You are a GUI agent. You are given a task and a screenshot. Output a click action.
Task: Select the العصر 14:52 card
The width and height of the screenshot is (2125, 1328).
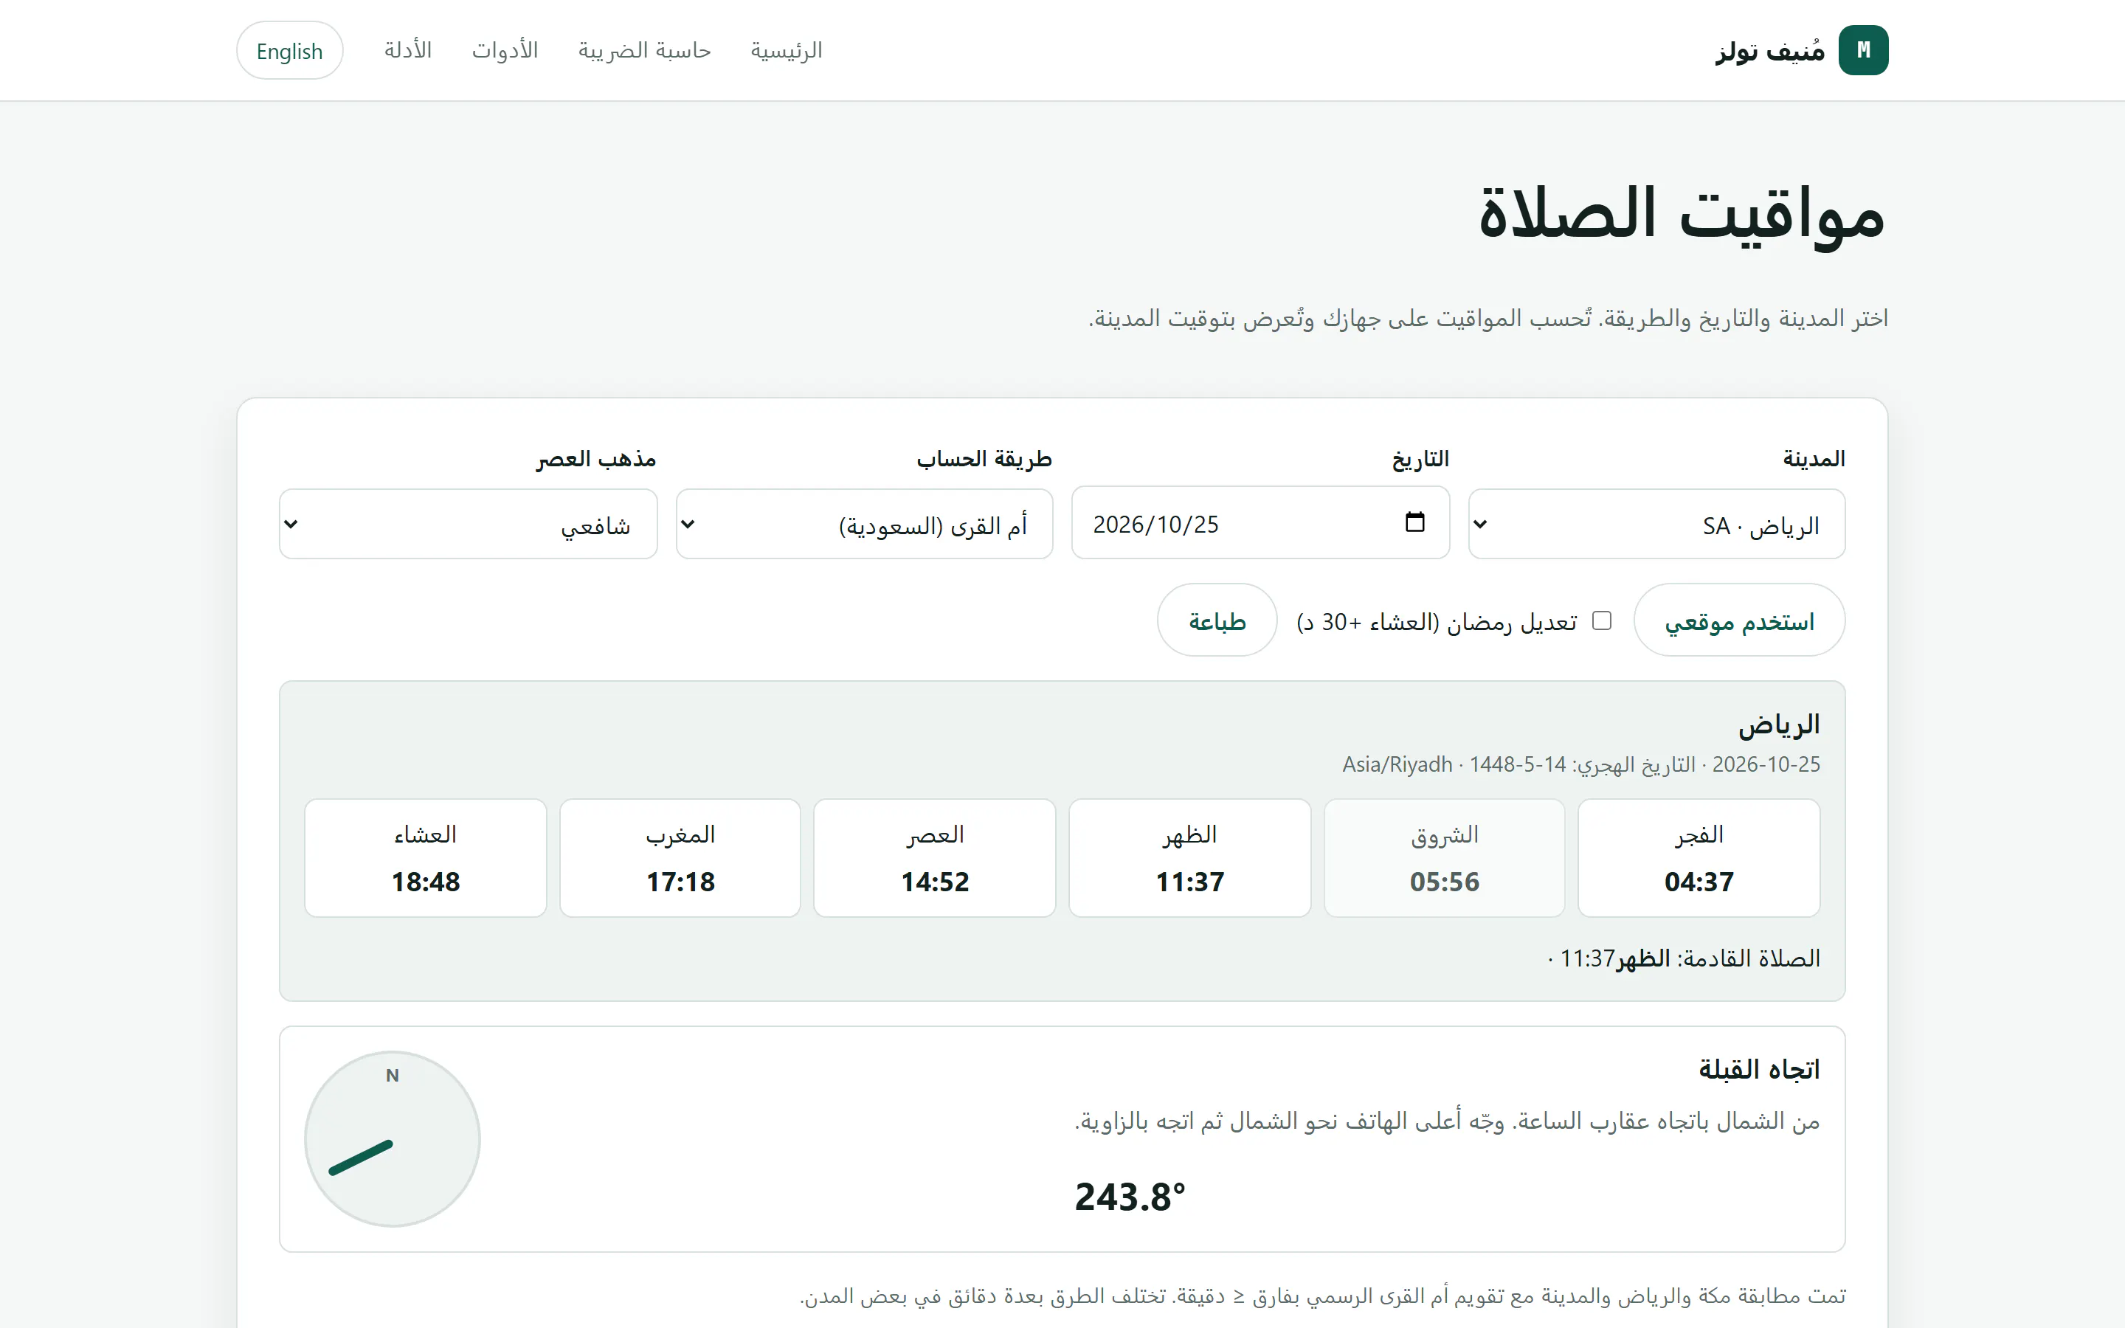(934, 858)
